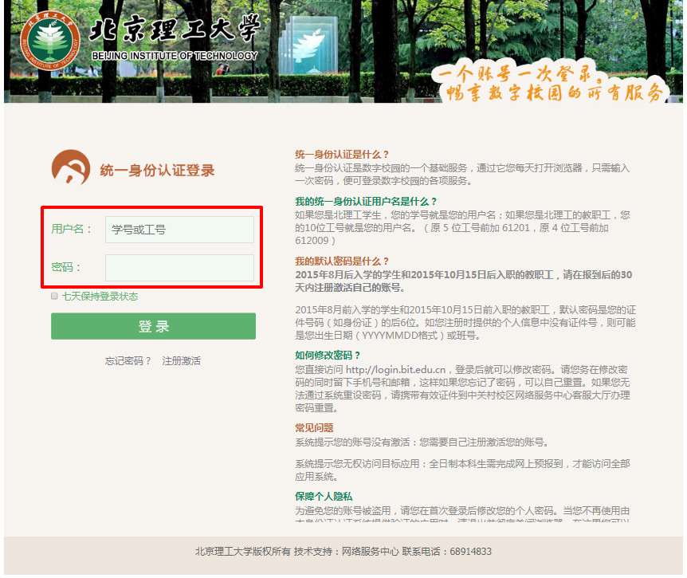
Task: Click into the 密码 password field
Action: point(179,268)
